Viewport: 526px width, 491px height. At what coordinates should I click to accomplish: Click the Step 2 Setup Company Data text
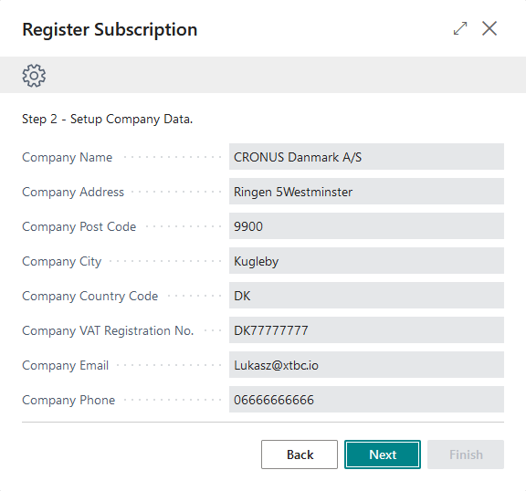pos(108,119)
